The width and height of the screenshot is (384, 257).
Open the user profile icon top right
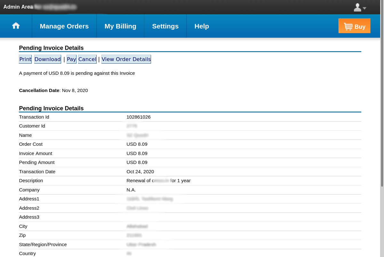click(357, 7)
